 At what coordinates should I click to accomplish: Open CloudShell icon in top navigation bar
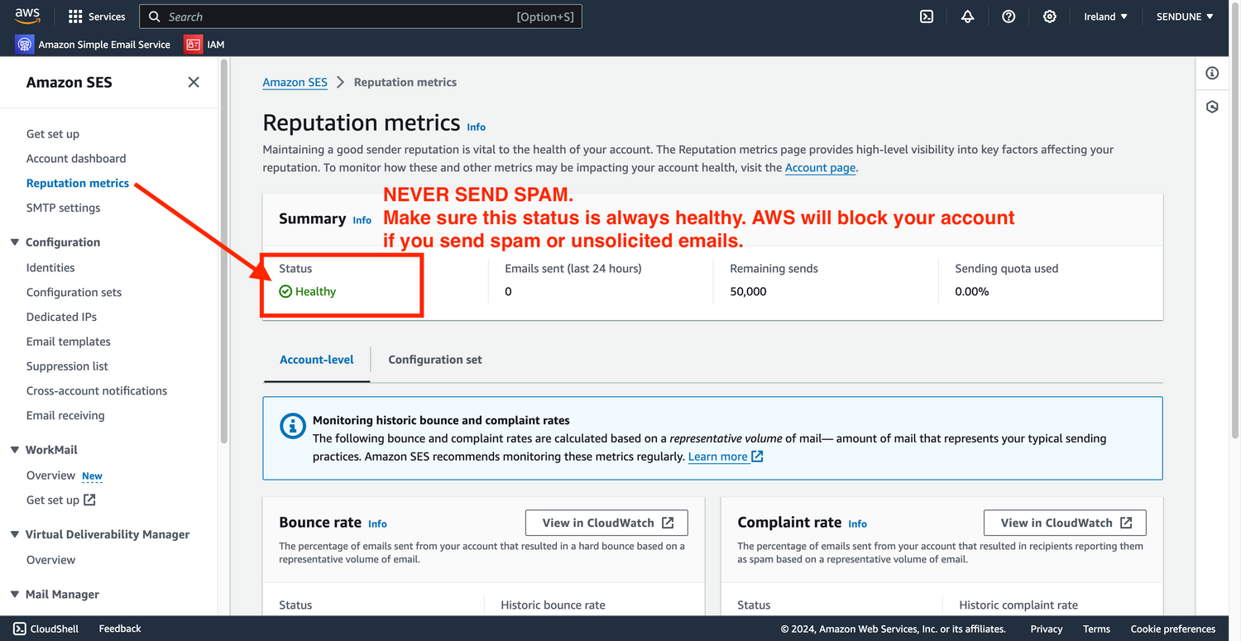pos(927,17)
